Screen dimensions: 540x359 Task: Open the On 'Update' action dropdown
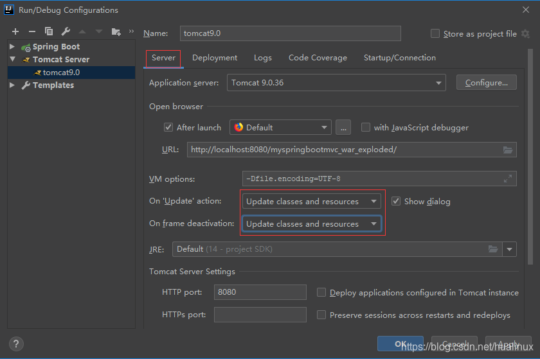click(311, 202)
